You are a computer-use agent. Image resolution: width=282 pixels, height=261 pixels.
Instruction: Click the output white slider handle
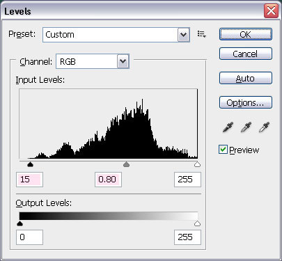coord(197,223)
